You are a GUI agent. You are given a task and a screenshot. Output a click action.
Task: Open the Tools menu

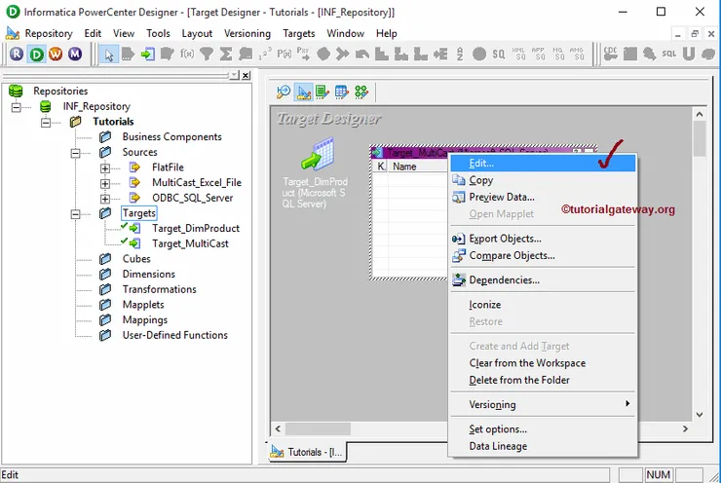pos(158,33)
